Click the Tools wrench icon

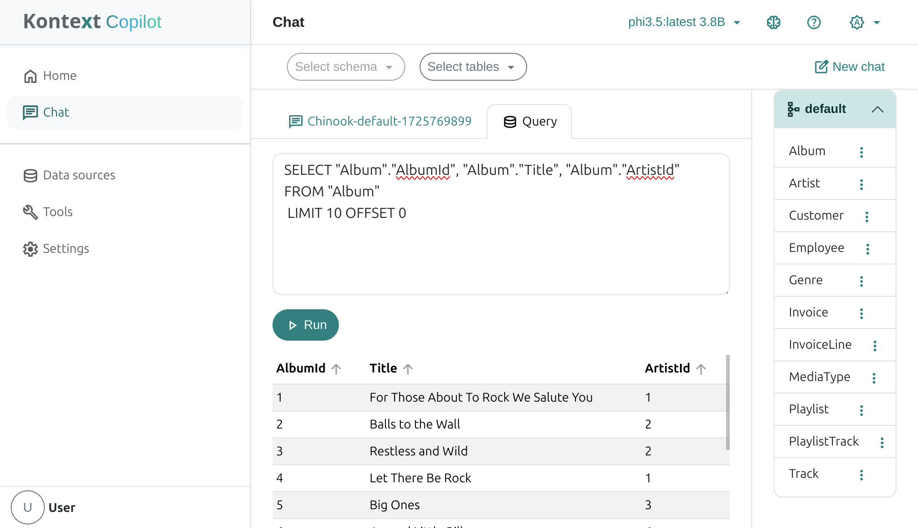tap(30, 211)
